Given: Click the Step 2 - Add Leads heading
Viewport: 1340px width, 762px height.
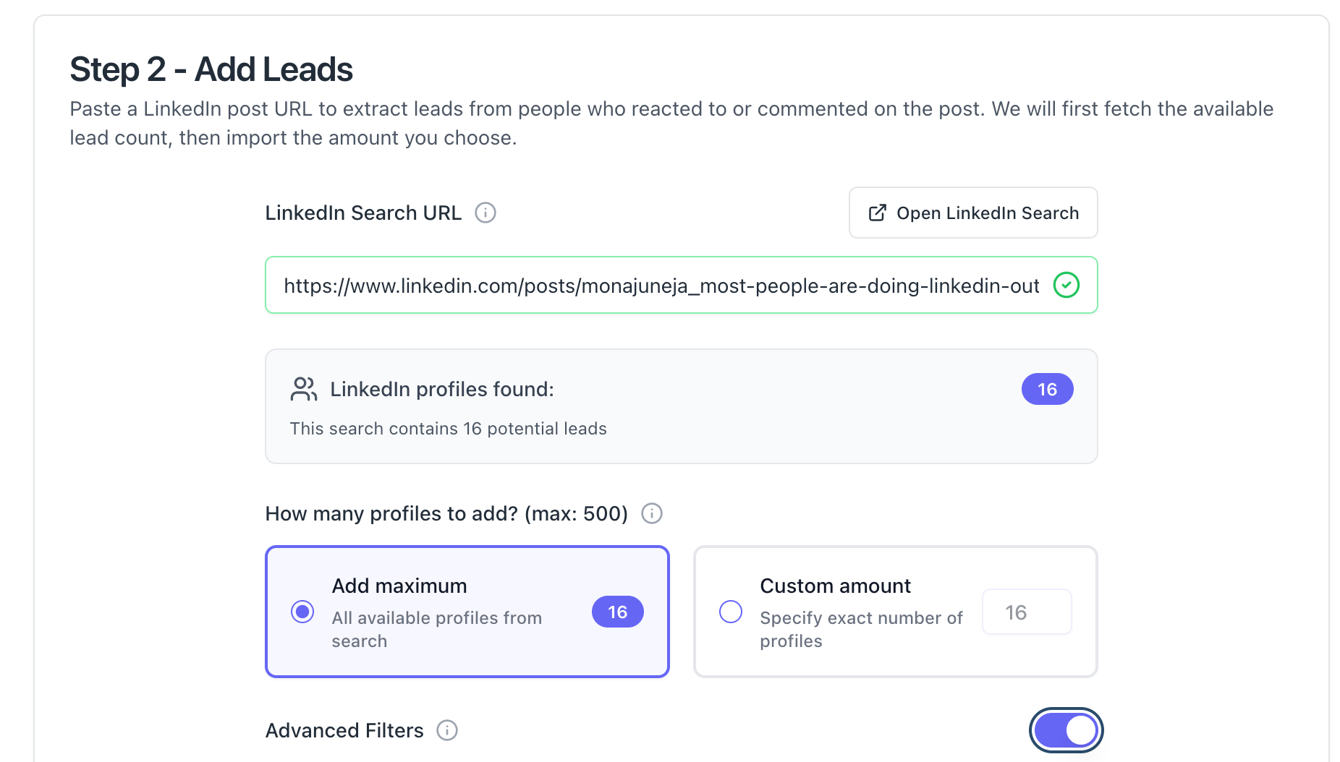Looking at the screenshot, I should pyautogui.click(x=211, y=69).
